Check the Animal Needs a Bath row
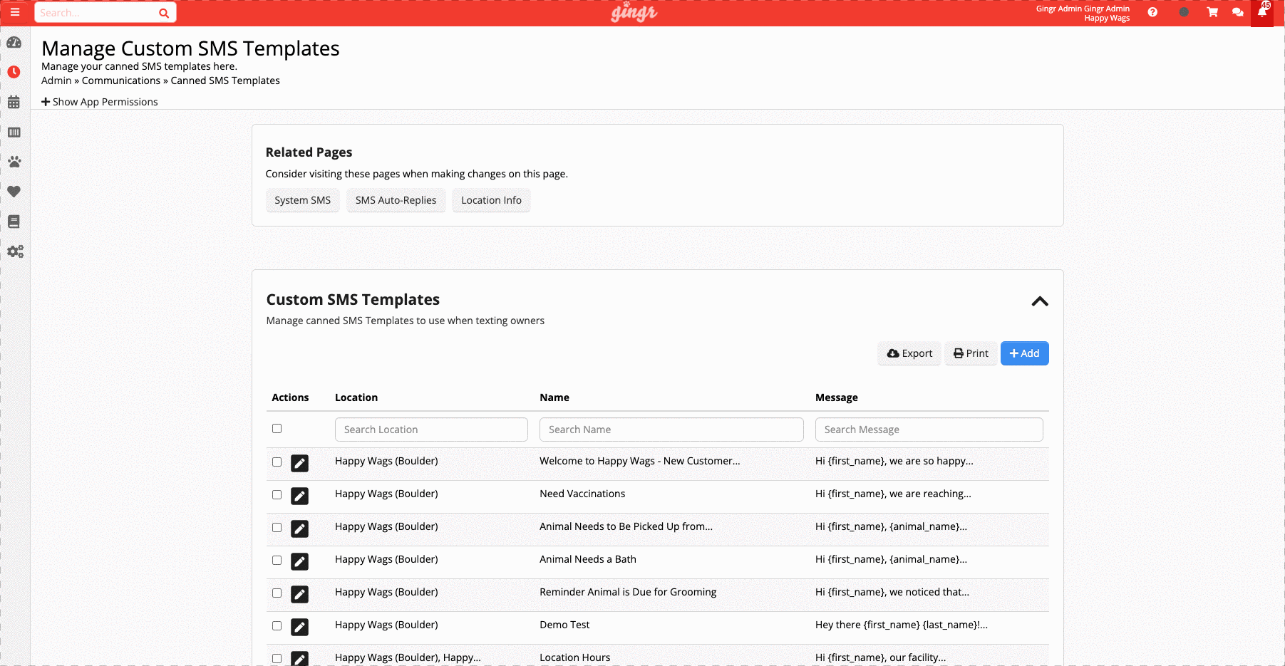 click(277, 561)
